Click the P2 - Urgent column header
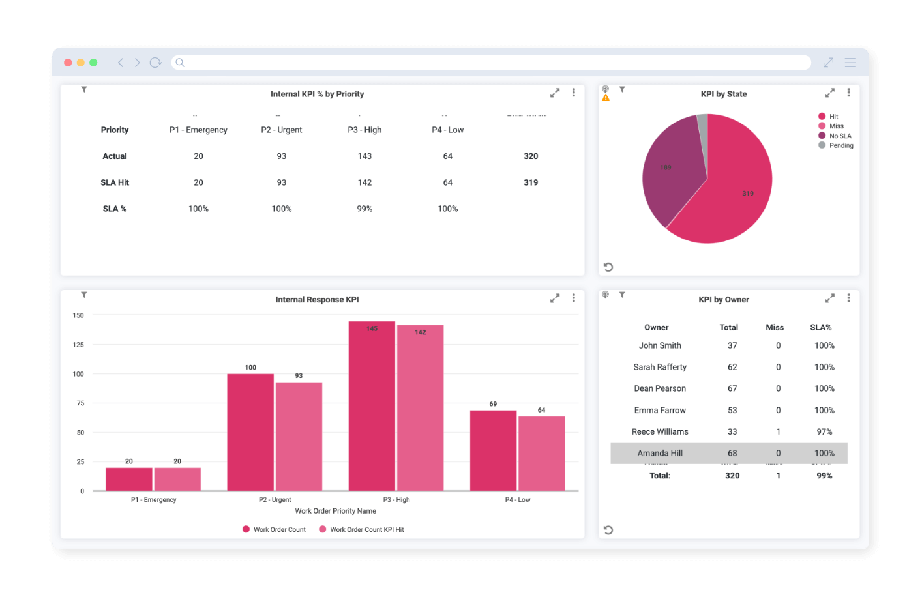This screenshot has height=597, width=922. click(x=282, y=130)
